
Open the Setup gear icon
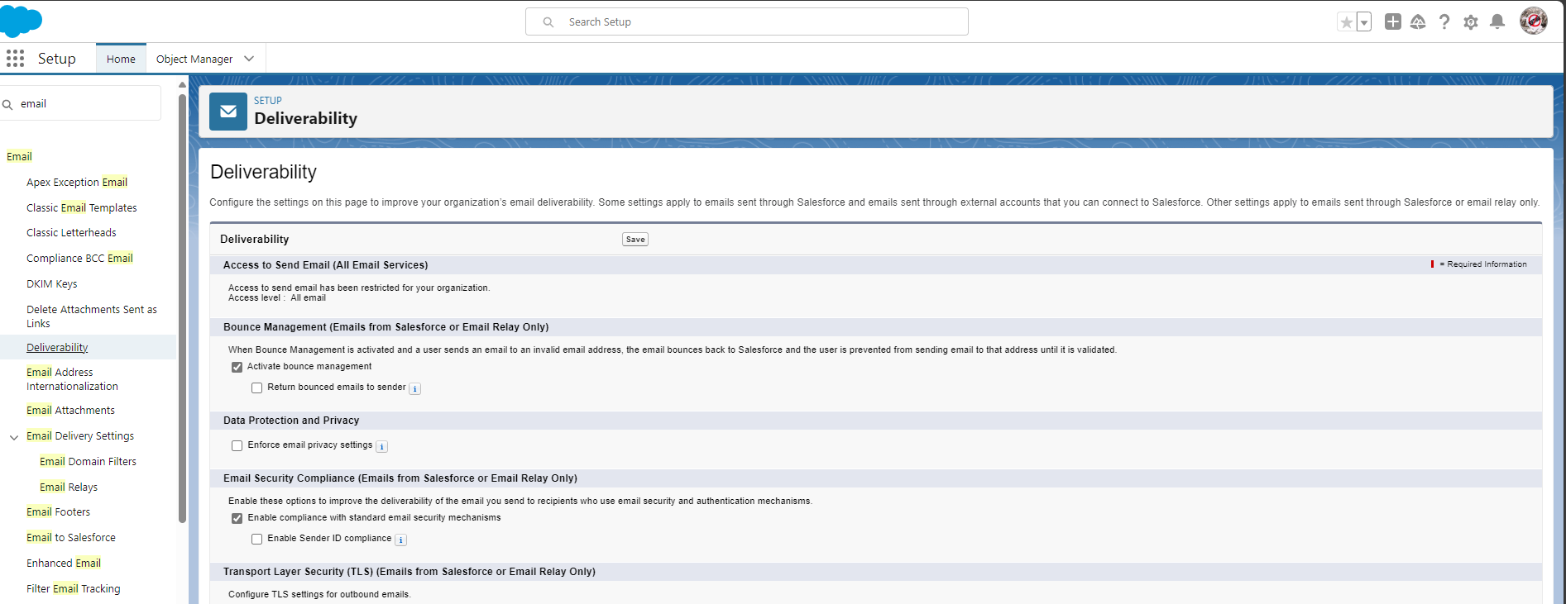1471,22
